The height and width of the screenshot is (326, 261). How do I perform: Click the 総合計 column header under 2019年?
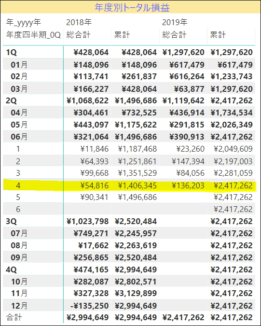174,35
